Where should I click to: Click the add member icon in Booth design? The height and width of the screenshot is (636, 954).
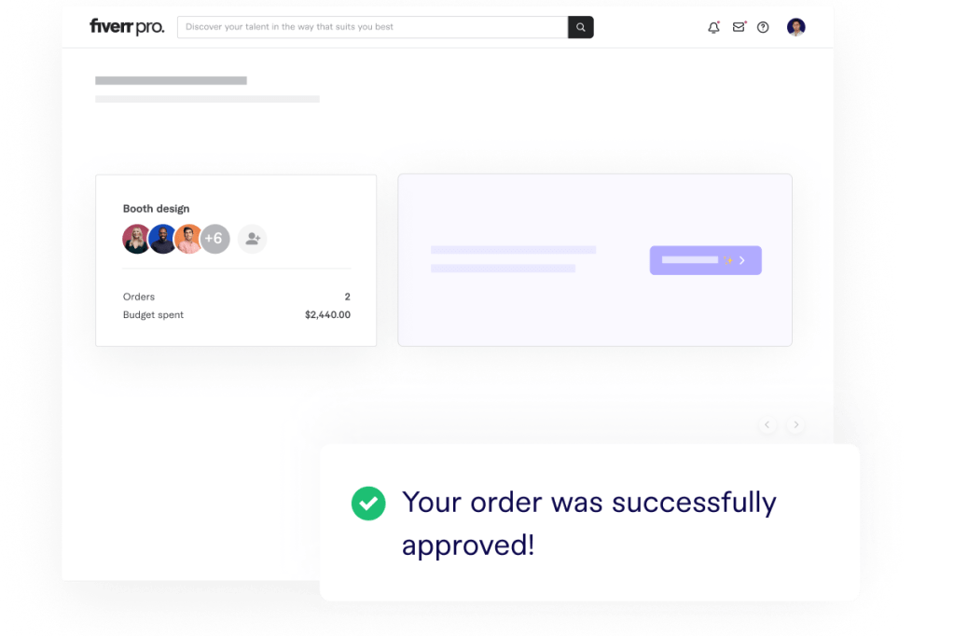(253, 239)
